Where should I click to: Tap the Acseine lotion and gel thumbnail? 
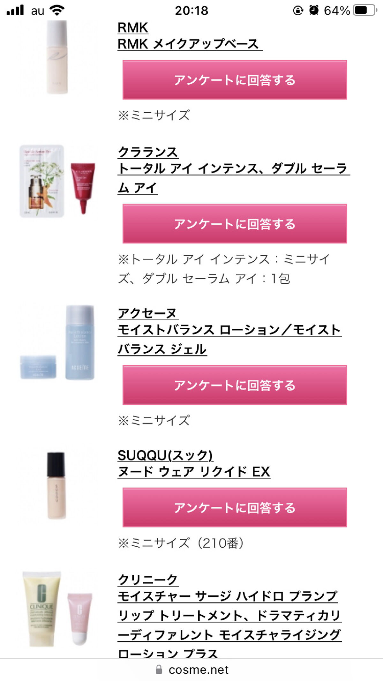(57, 342)
